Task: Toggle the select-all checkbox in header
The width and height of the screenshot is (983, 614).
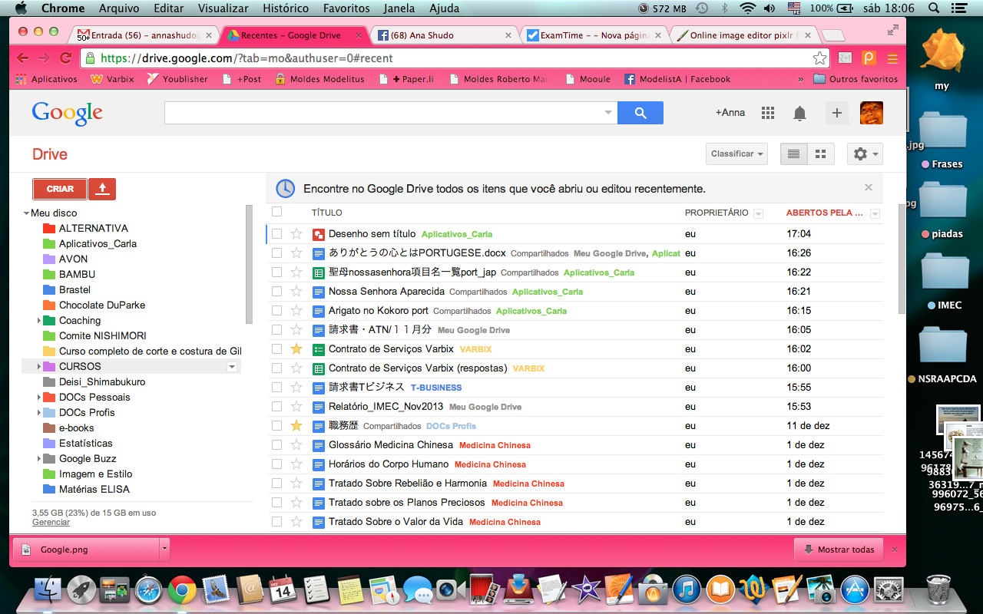Action: click(x=276, y=213)
